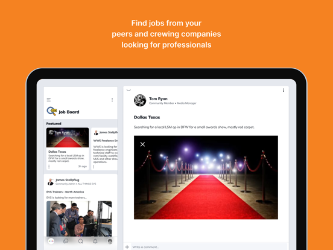The width and height of the screenshot is (333, 250).
Task: Open the chat messages tab in the bottom bar
Action: point(66,241)
